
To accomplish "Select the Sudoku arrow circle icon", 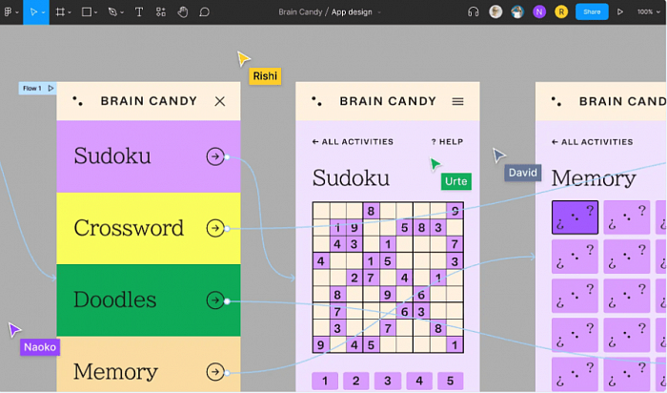I will (x=215, y=156).
